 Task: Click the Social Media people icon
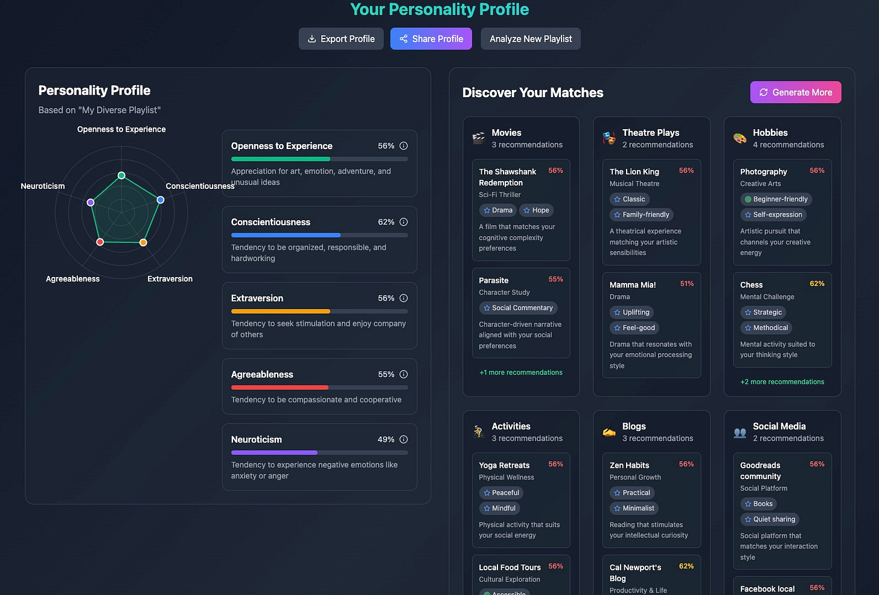coord(740,432)
